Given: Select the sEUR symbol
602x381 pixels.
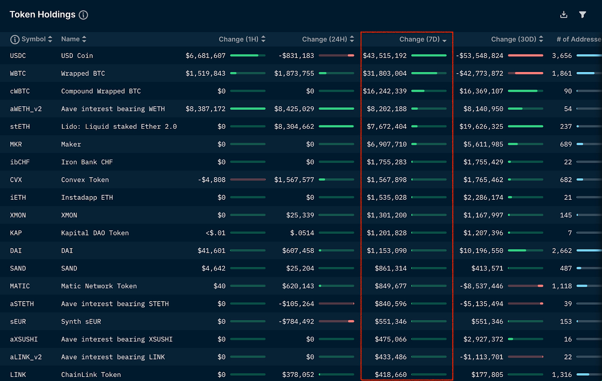Looking at the screenshot, I should click(x=18, y=321).
